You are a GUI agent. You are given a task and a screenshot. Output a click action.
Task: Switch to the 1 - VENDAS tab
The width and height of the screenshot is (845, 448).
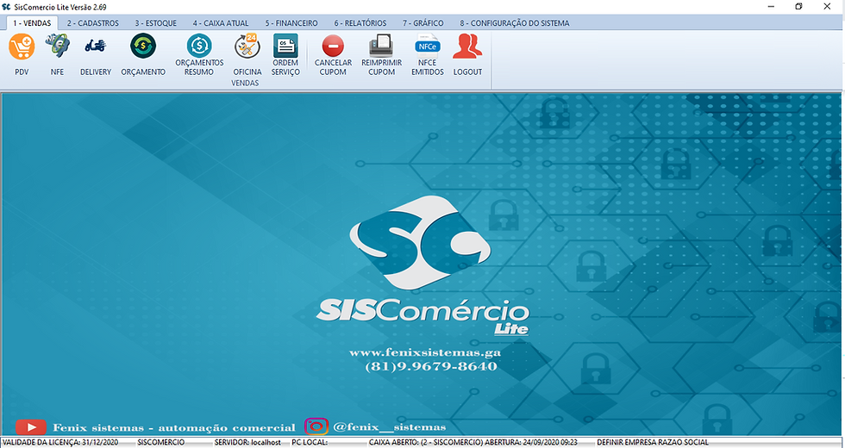32,23
